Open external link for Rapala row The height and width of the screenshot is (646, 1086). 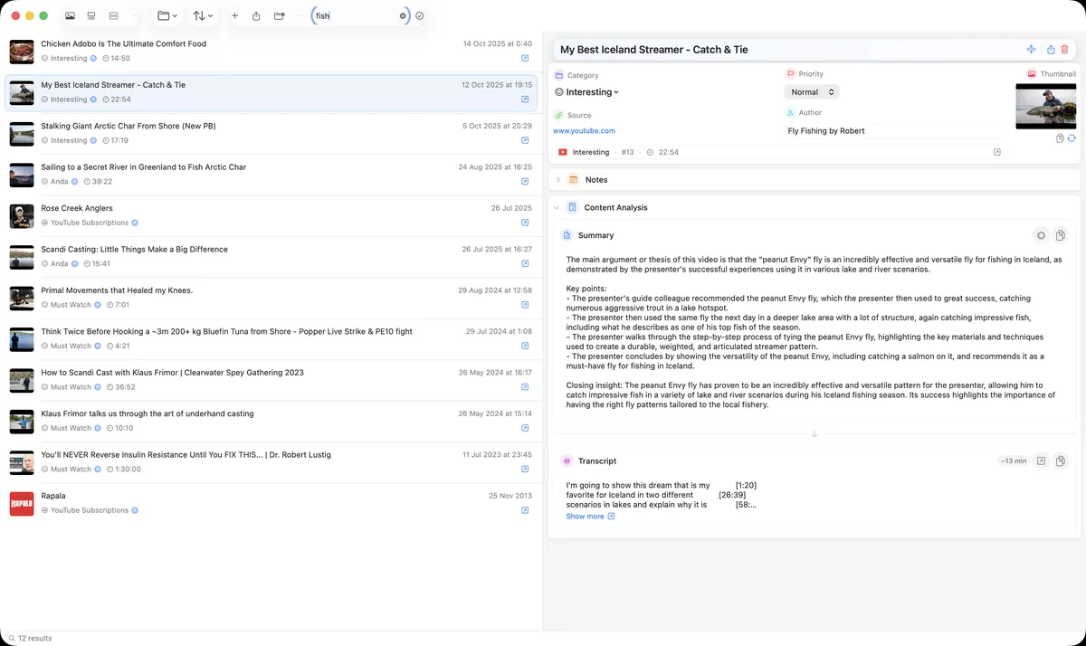click(x=525, y=510)
